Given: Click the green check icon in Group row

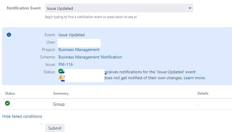Looking at the screenshot, I should coord(7,103).
